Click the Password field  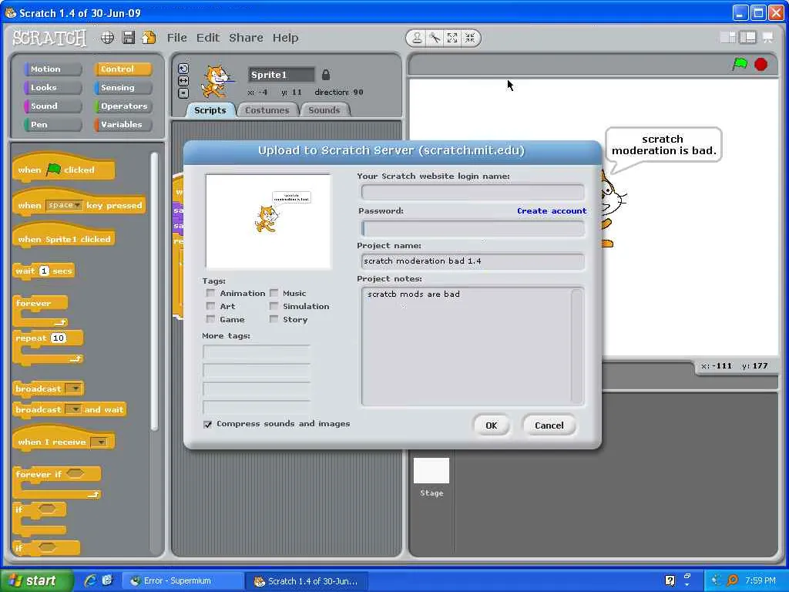472,228
